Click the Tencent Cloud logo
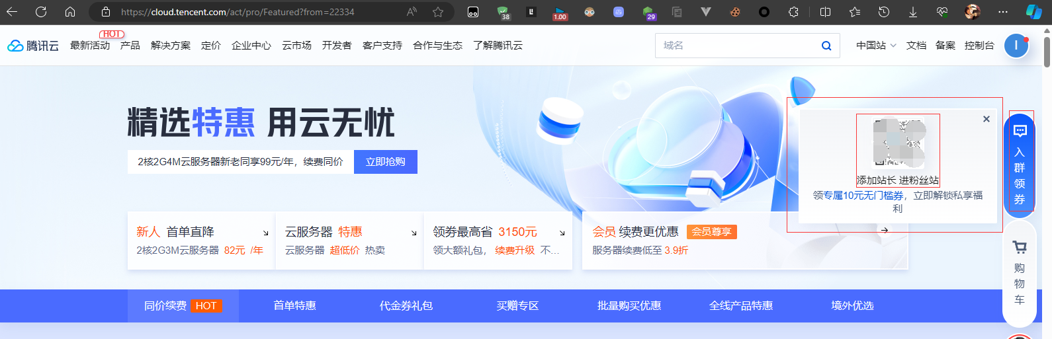 (x=33, y=46)
